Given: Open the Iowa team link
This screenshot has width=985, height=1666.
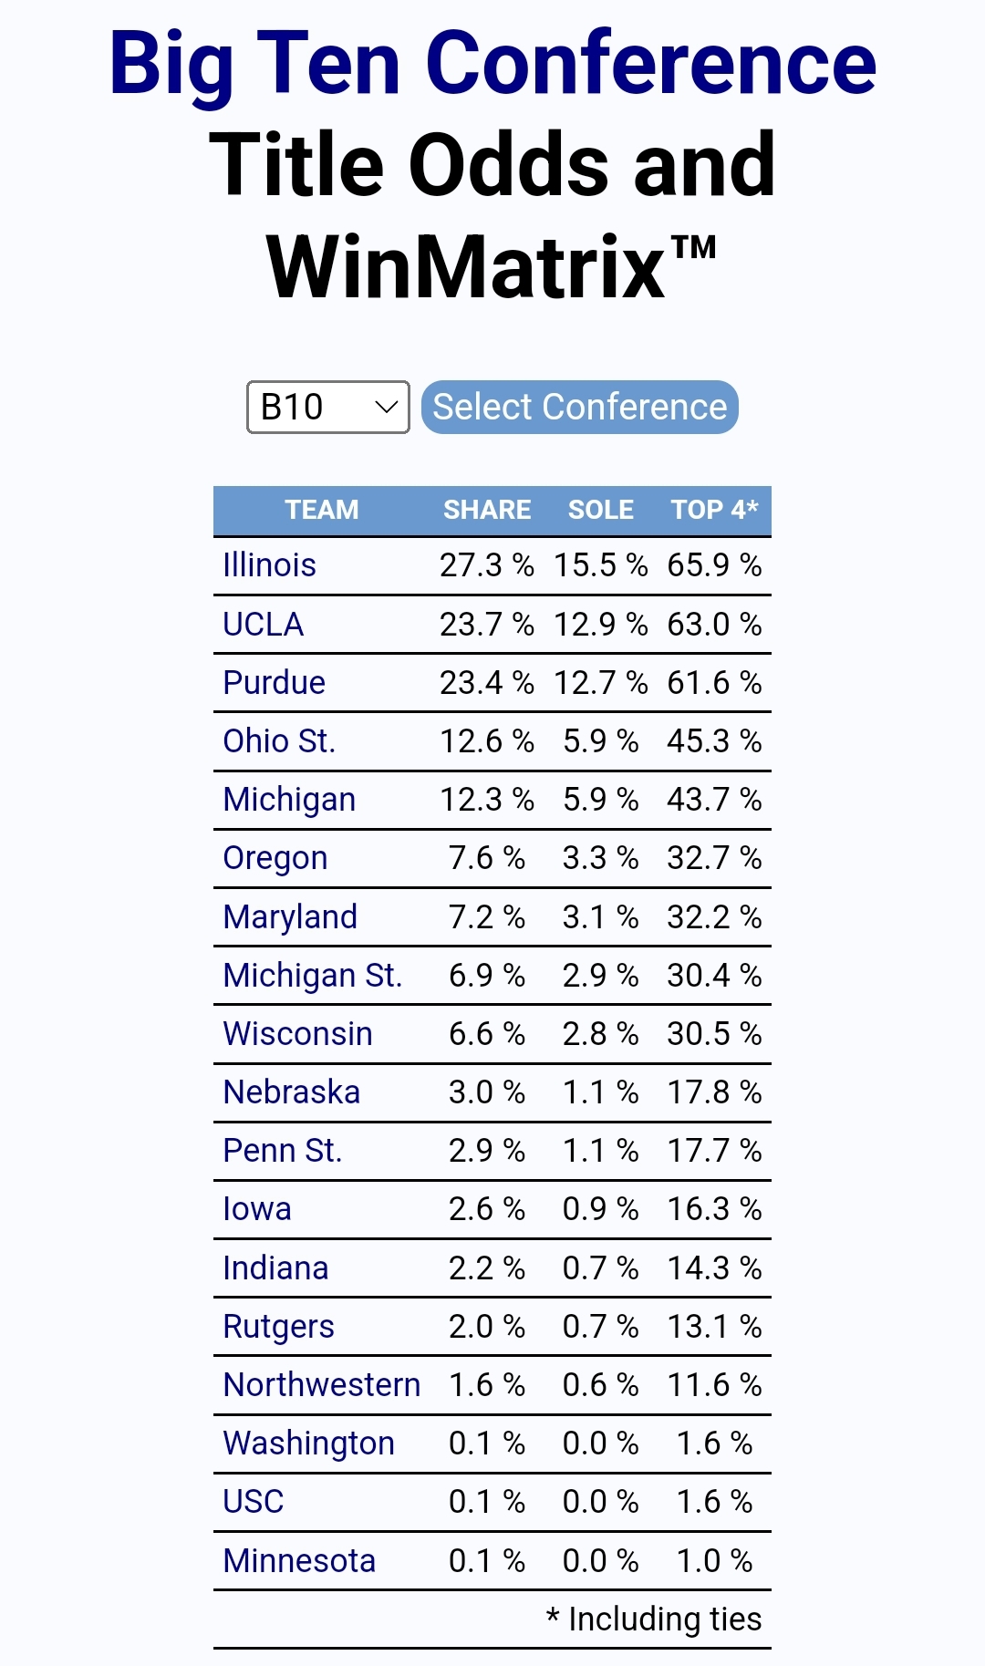Looking at the screenshot, I should tap(256, 1209).
